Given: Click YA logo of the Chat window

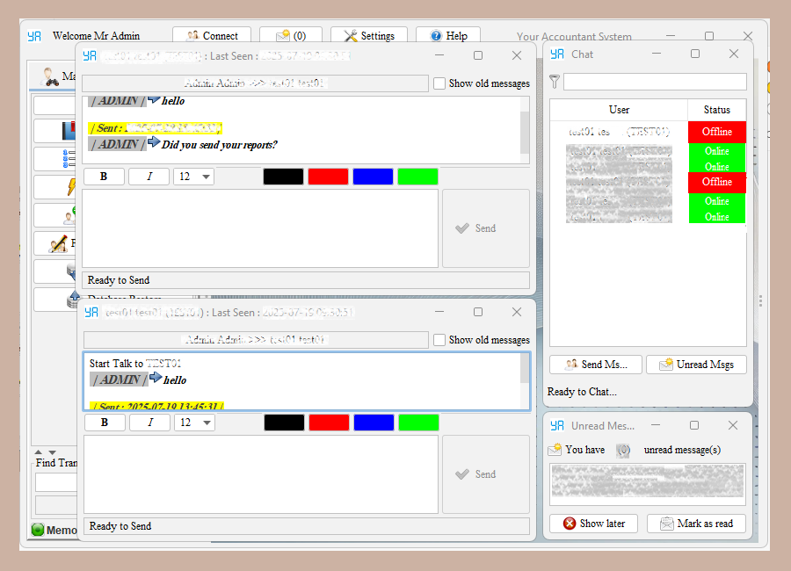Looking at the screenshot, I should coord(557,54).
